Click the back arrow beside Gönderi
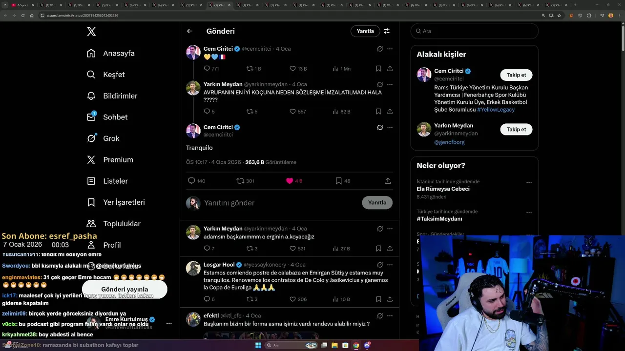Screen dimensions: 625x351 [x=190, y=31]
